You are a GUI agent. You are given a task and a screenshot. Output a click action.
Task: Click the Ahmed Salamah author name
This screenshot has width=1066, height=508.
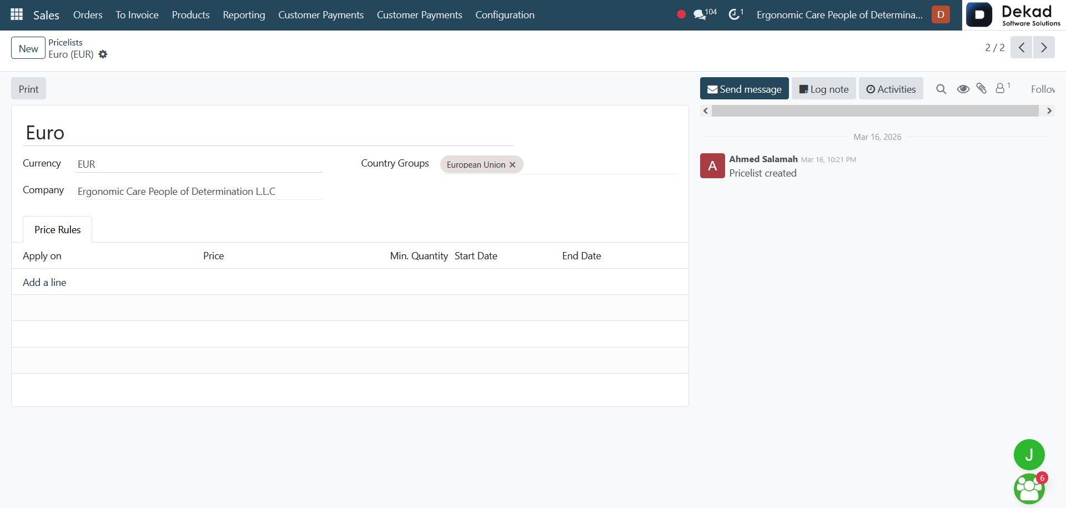click(x=763, y=159)
